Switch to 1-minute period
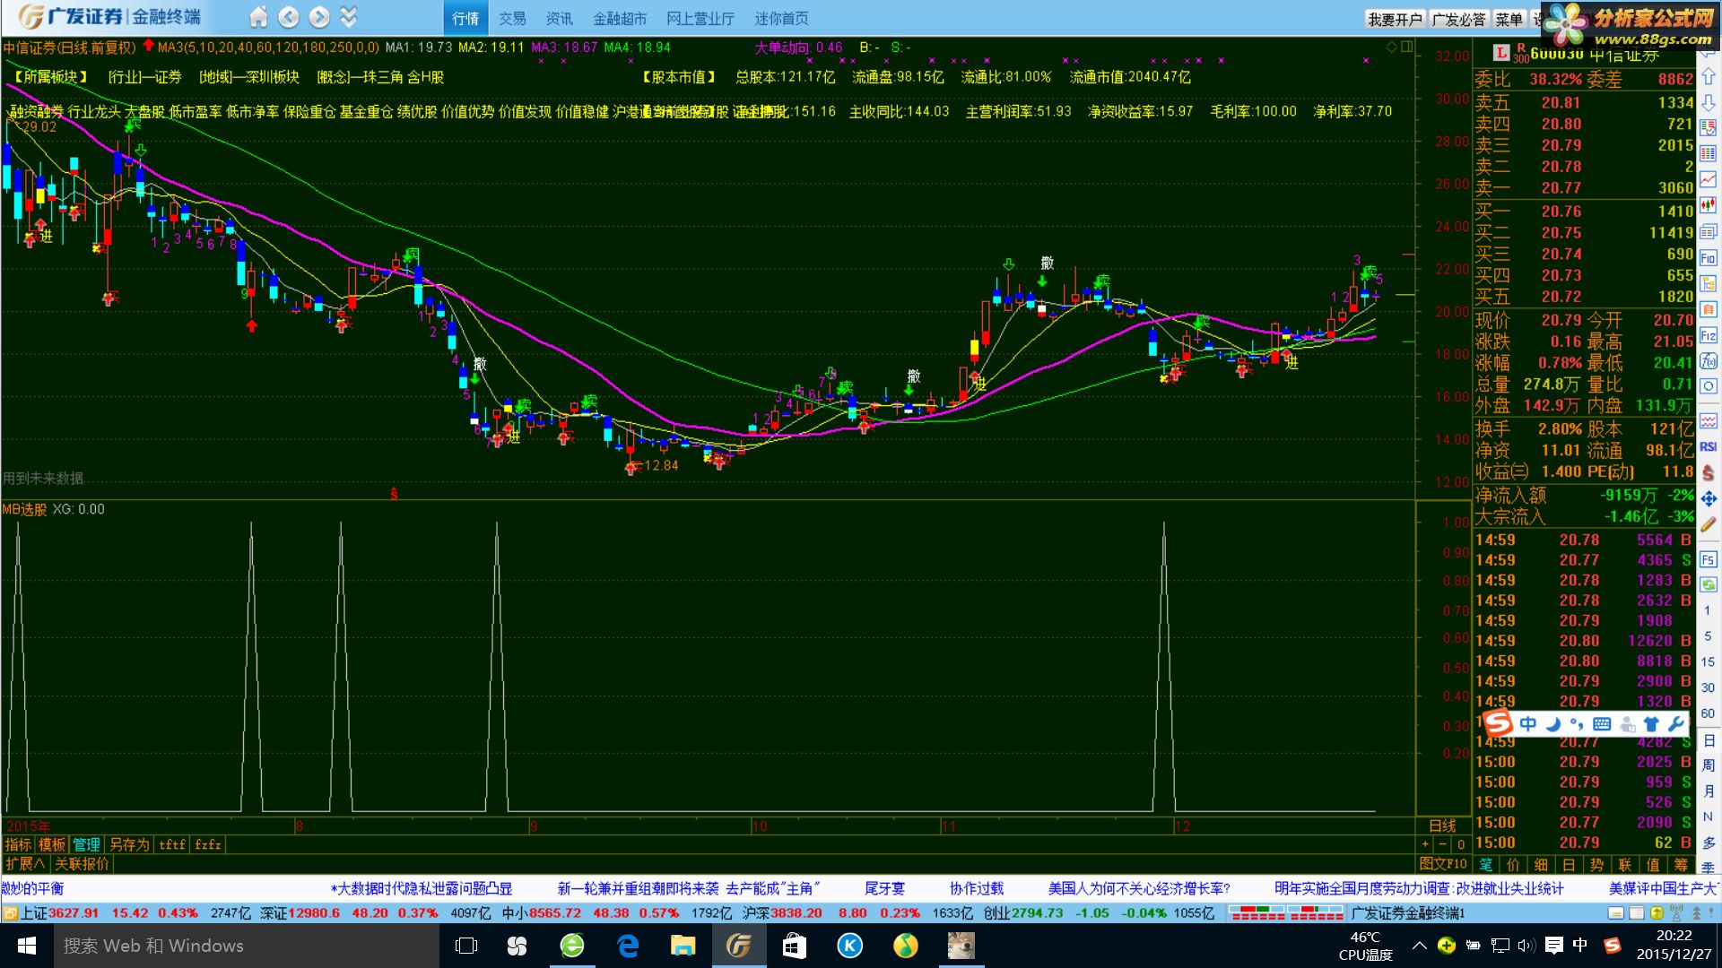The width and height of the screenshot is (1722, 968). click(x=1709, y=610)
